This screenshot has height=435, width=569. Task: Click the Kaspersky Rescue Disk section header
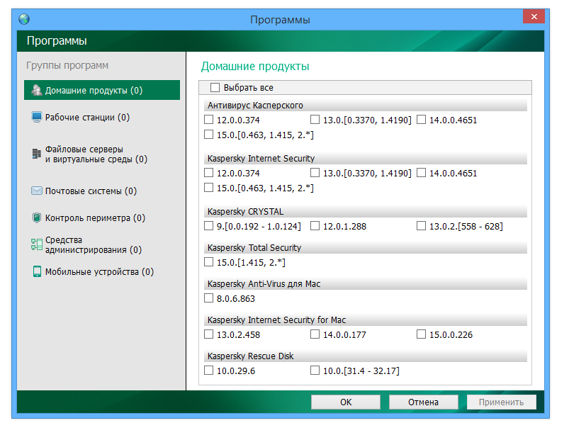point(366,356)
